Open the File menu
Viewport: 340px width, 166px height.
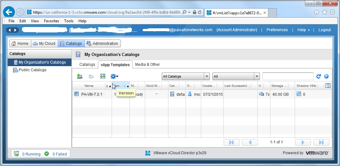[11, 21]
